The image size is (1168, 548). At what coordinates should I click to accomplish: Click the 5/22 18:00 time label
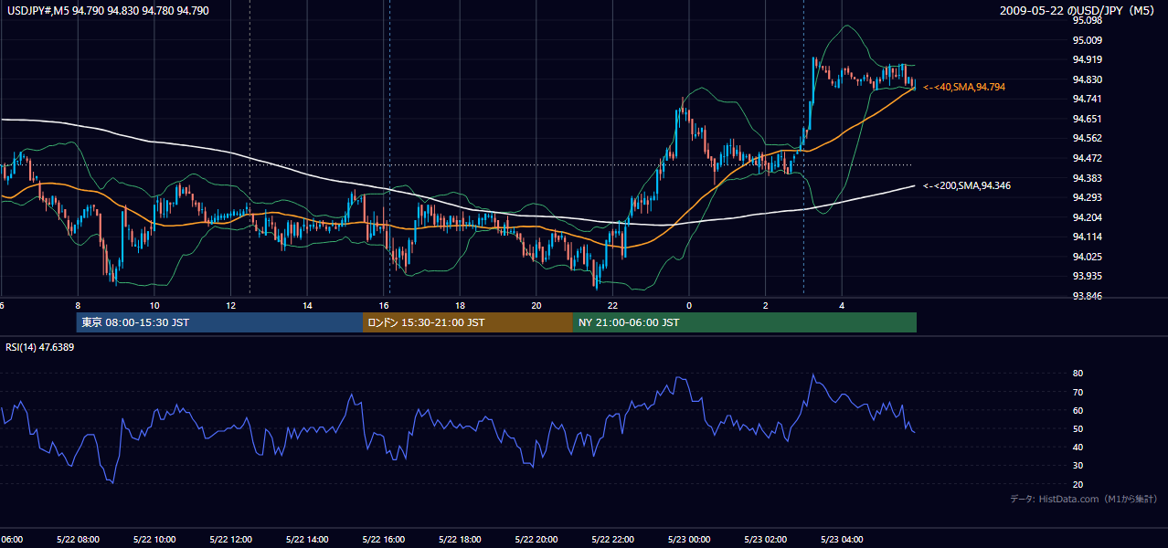pyautogui.click(x=460, y=540)
